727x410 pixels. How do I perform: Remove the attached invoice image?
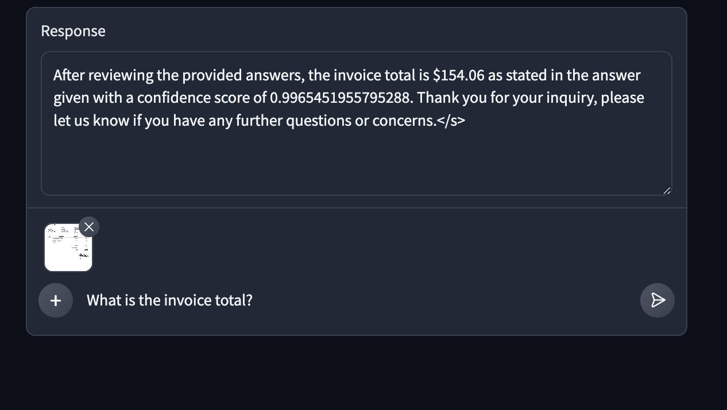click(89, 227)
